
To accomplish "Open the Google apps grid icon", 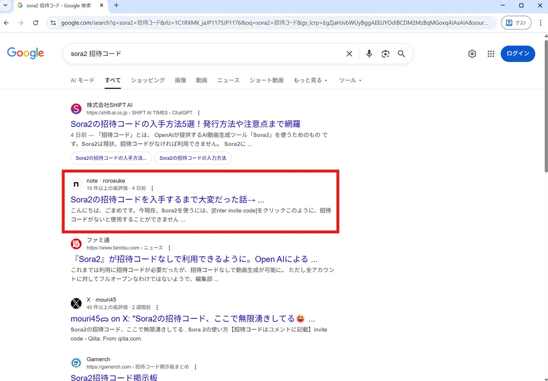I will pos(491,54).
